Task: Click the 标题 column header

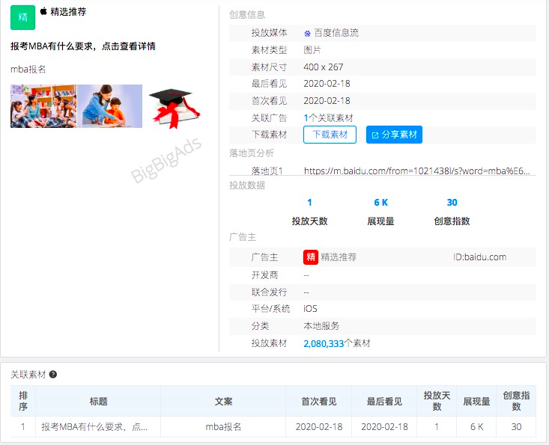Action: pyautogui.click(x=98, y=401)
